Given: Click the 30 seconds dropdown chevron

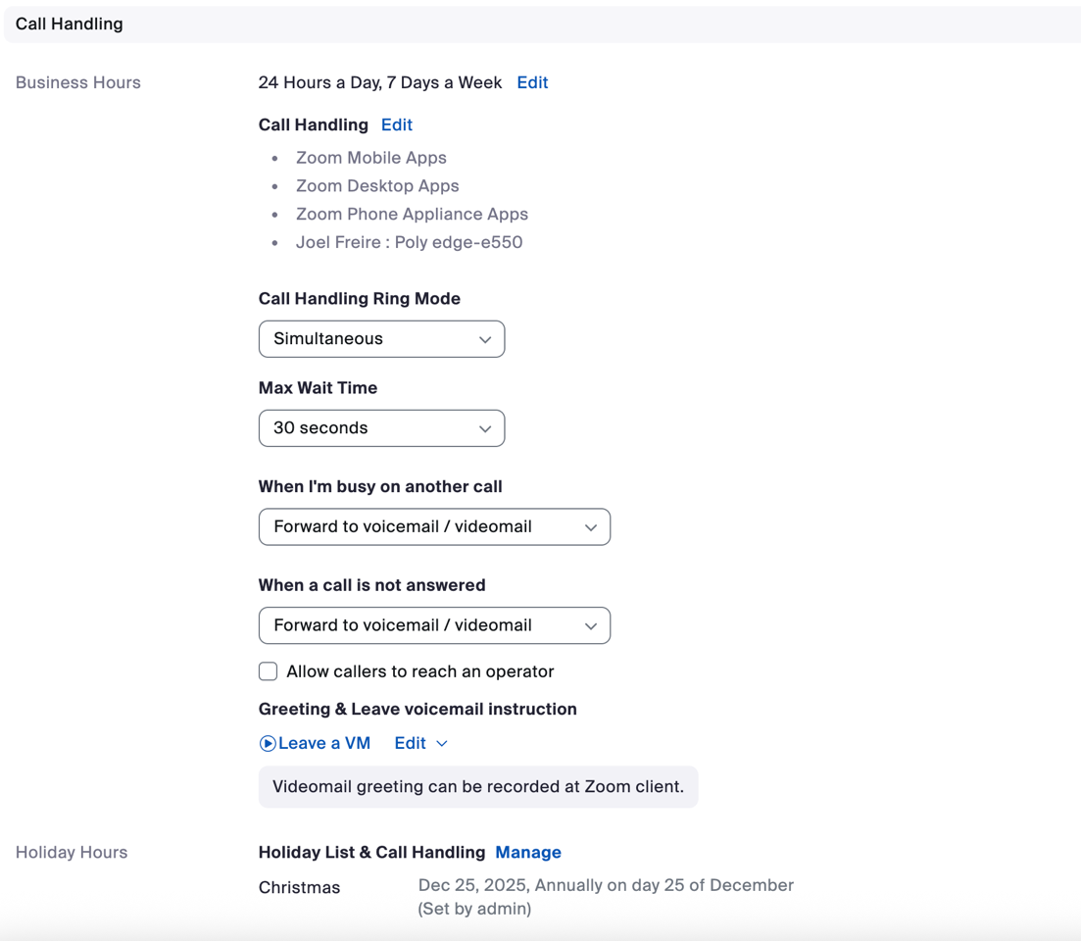Looking at the screenshot, I should click(x=485, y=429).
